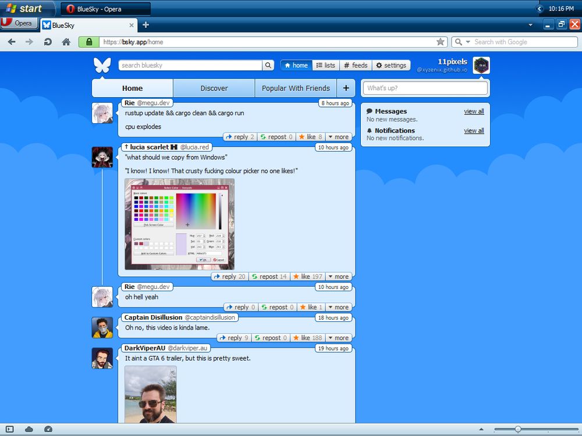The height and width of the screenshot is (436, 582).
Task: Open the search engine dropdown arrow
Action: tap(468, 42)
